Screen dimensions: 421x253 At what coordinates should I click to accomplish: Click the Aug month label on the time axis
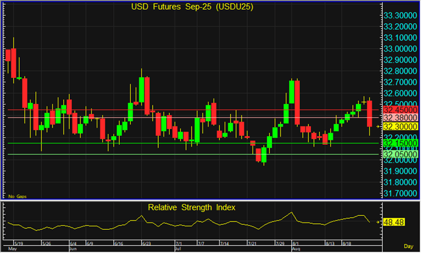297,249
